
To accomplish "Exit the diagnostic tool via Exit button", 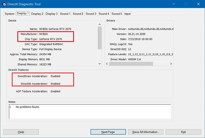I will tap(183, 132).
